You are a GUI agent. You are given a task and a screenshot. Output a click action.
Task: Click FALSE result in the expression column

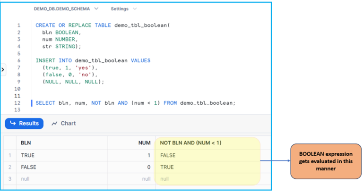click(x=168, y=155)
